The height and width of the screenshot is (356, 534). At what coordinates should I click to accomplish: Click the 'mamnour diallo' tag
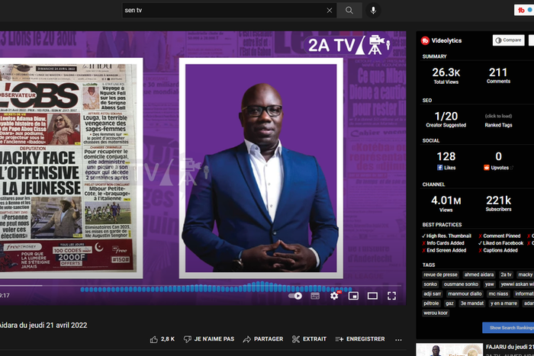pos(465,293)
